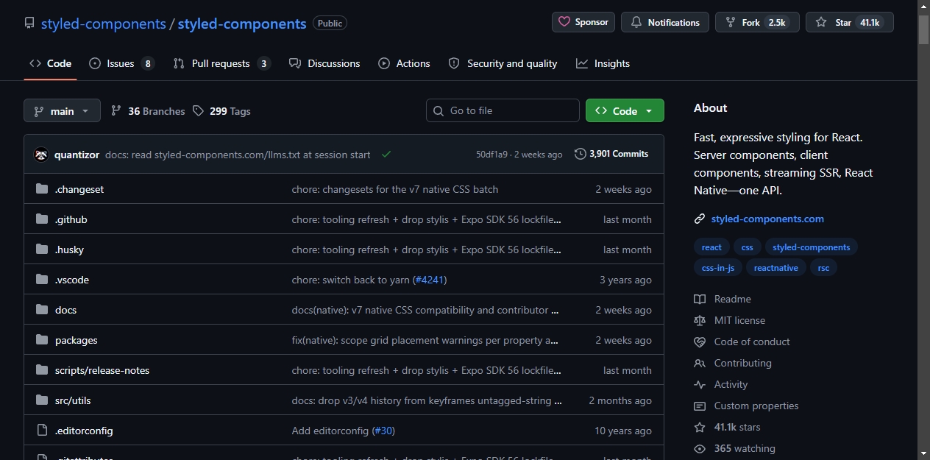Select the rsc topic tag

coord(823,268)
